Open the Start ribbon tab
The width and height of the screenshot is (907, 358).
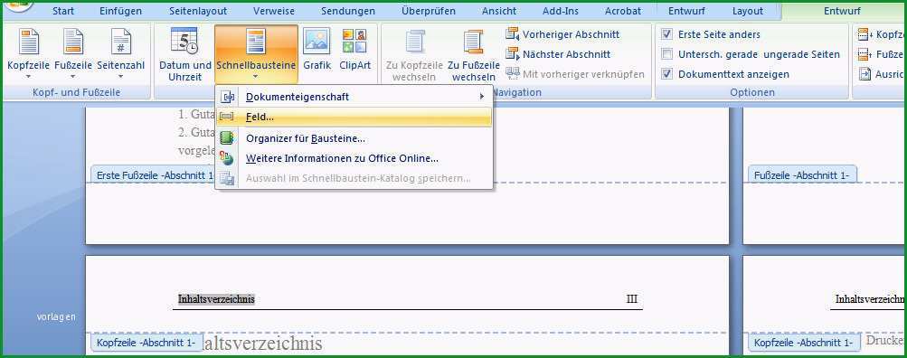coord(63,11)
